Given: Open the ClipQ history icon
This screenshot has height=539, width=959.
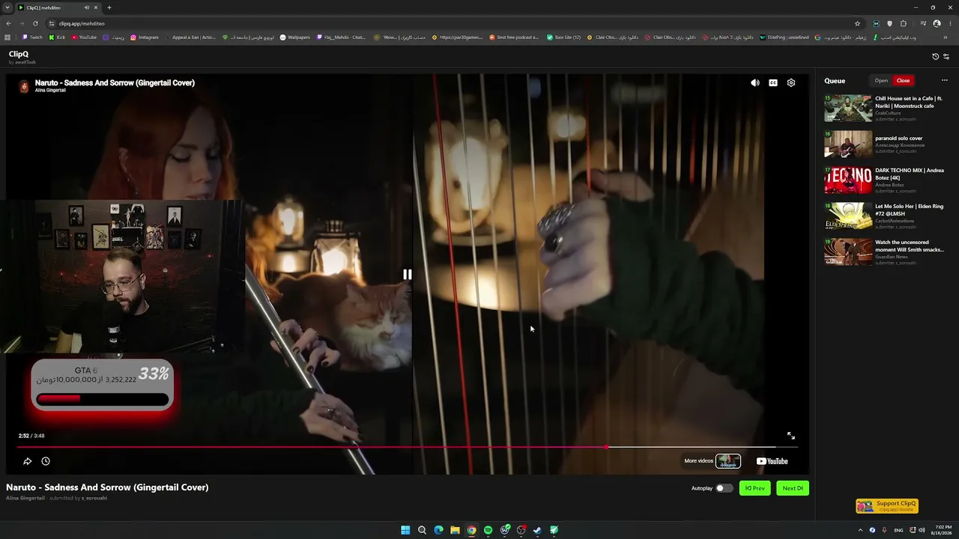Looking at the screenshot, I should [x=935, y=57].
